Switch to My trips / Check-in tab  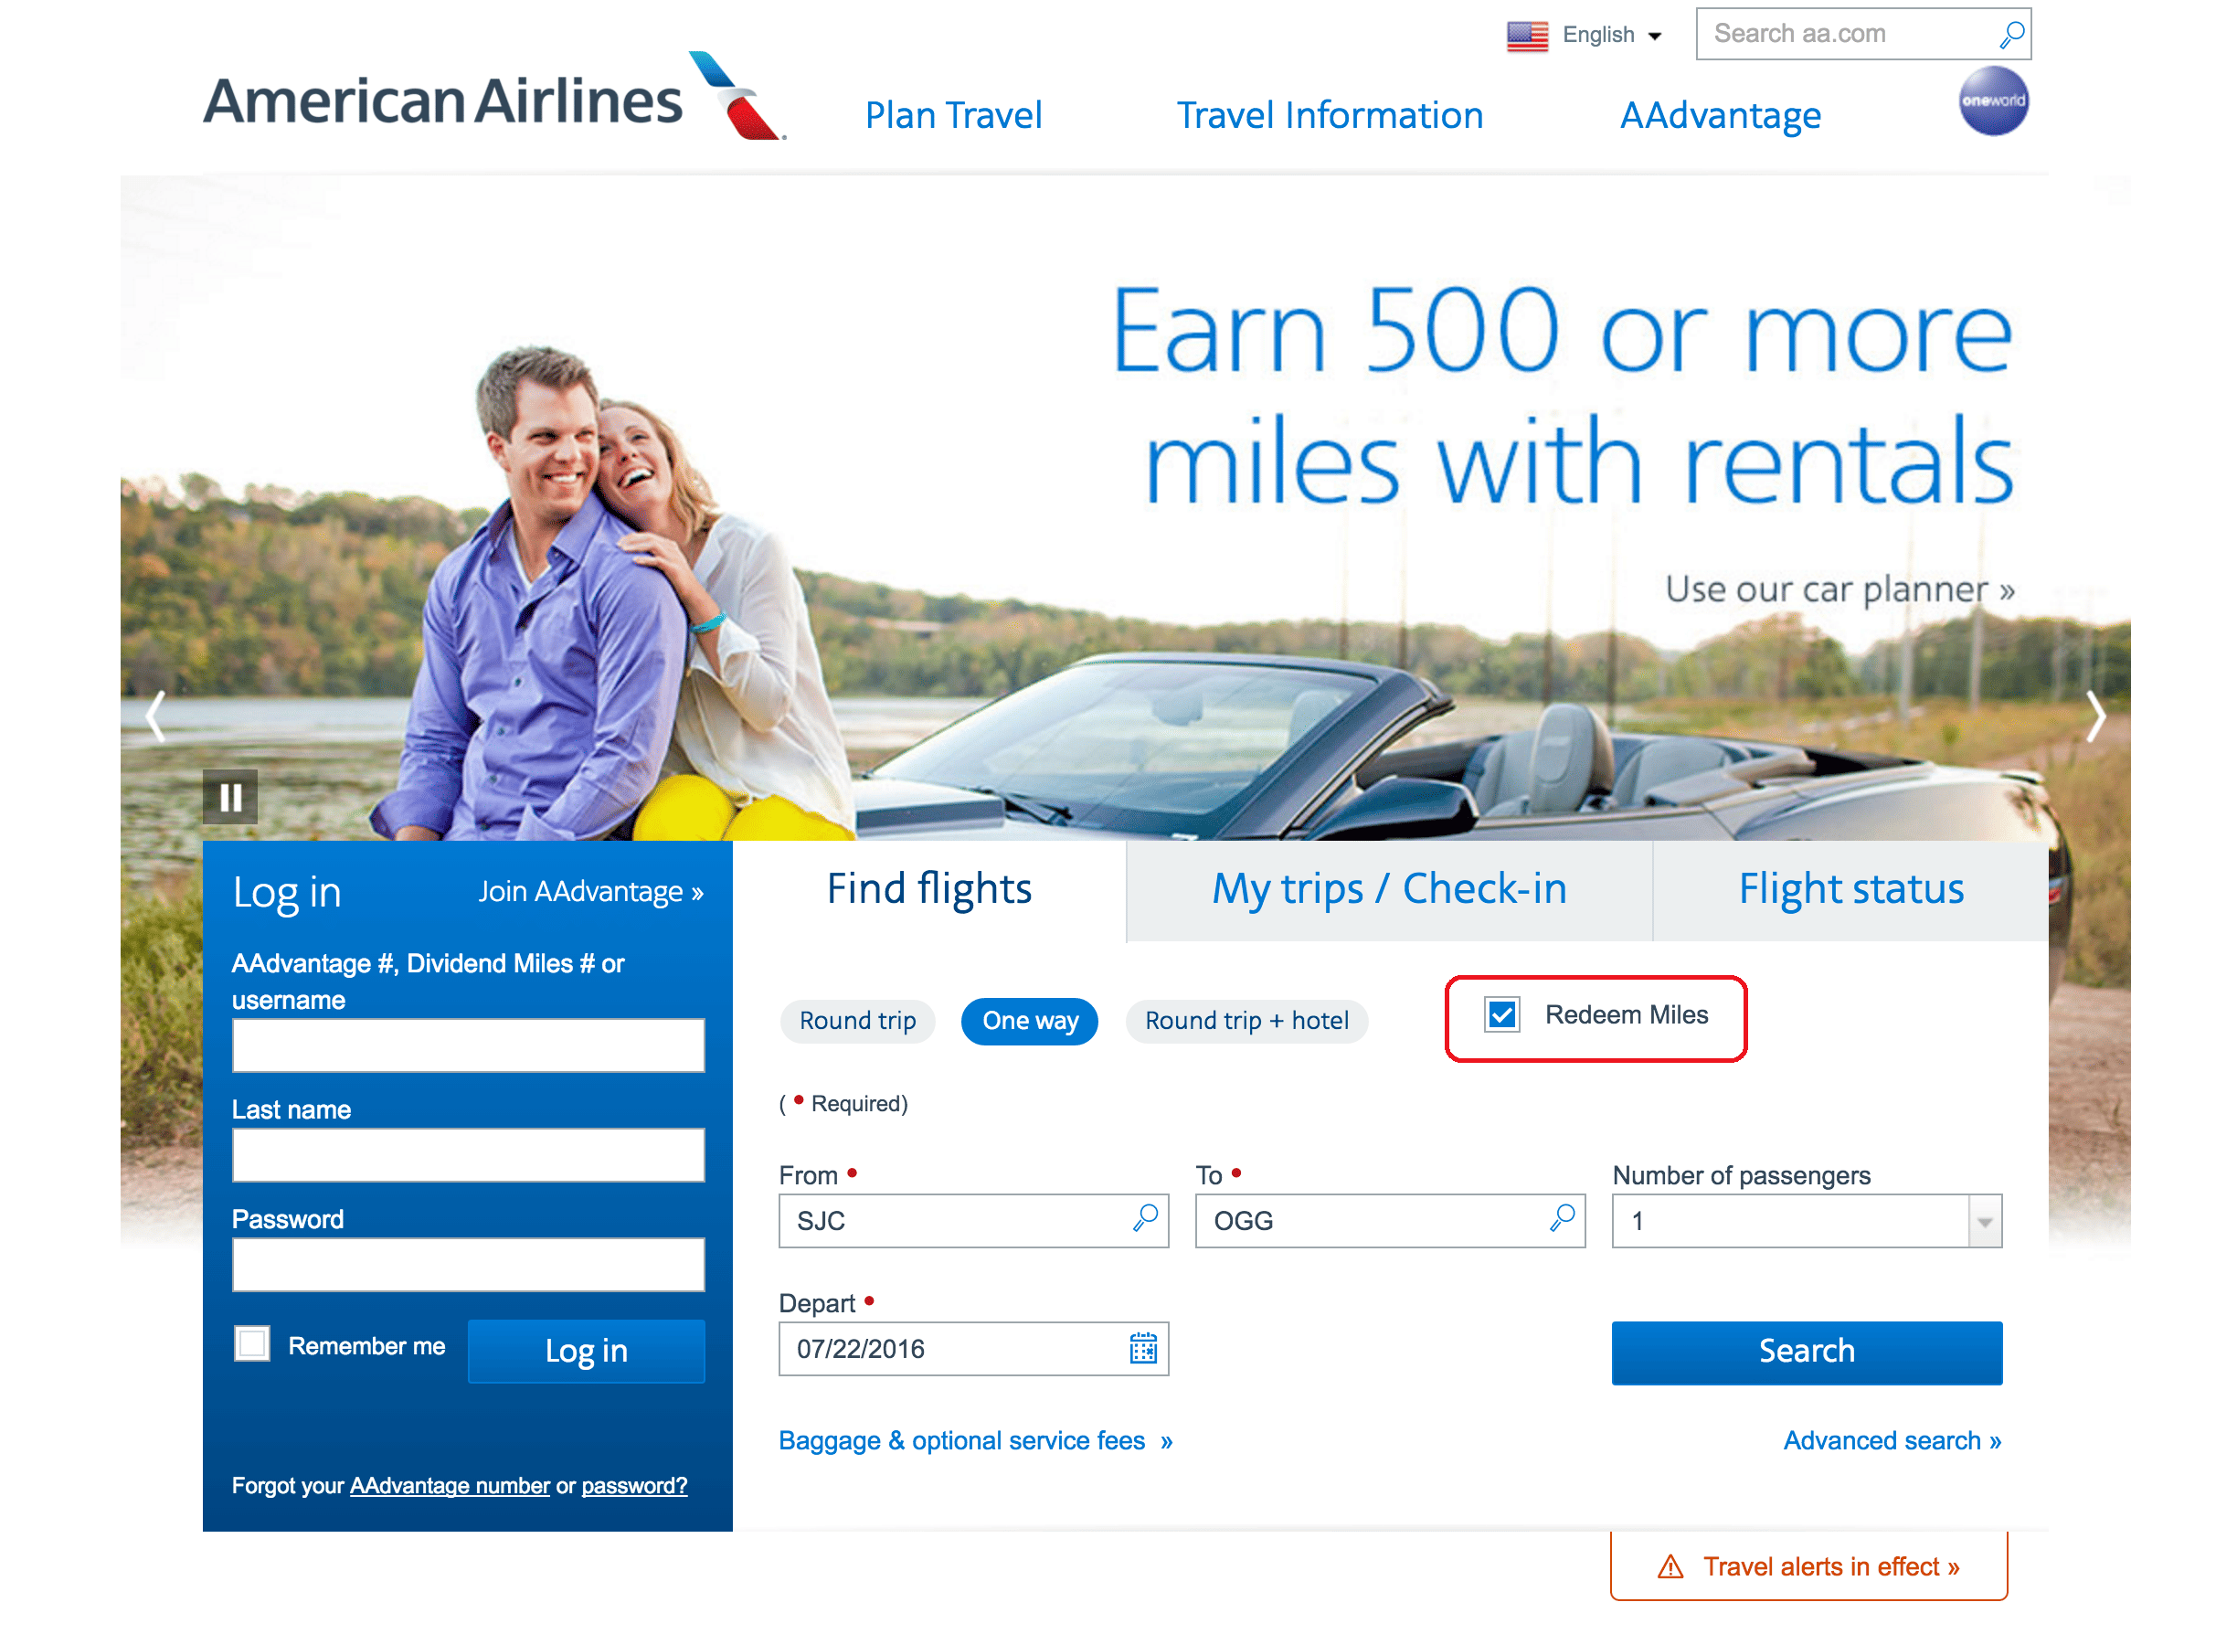[x=1390, y=889]
